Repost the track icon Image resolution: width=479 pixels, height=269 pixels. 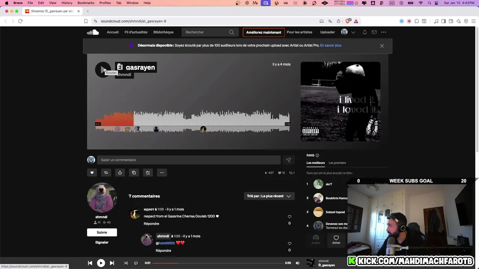[x=106, y=173]
